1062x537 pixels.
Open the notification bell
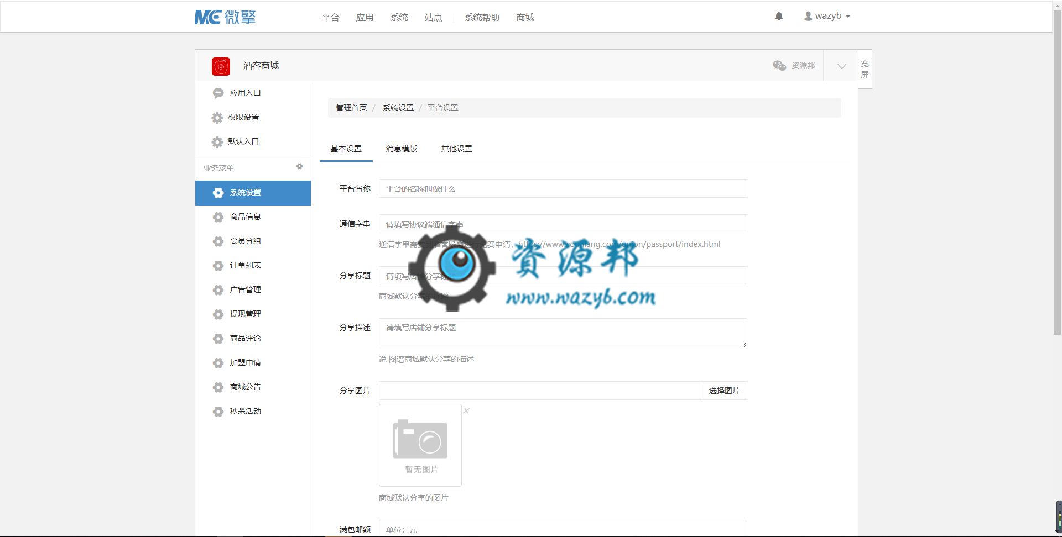779,16
